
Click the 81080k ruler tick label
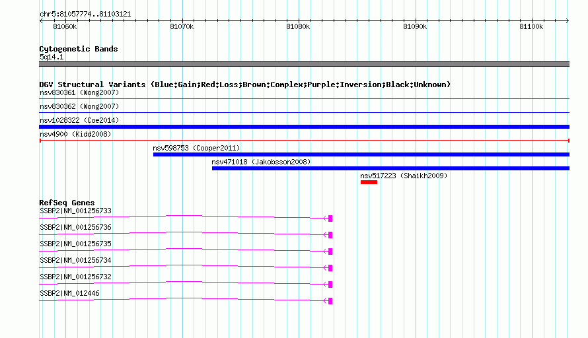point(298,26)
